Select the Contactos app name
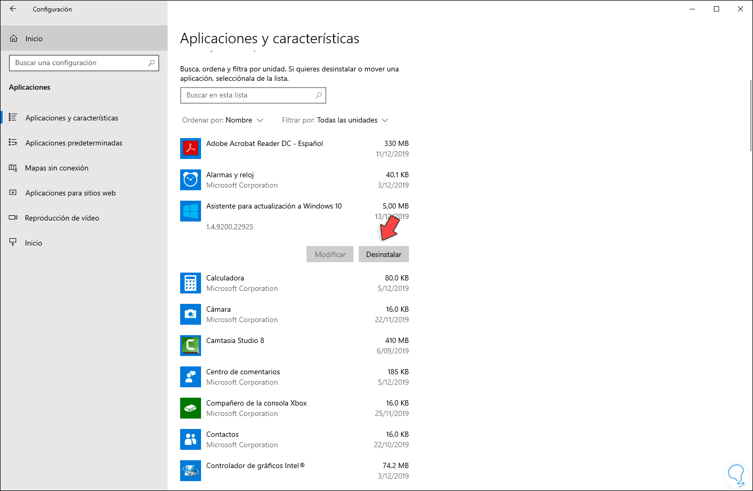This screenshot has height=491, width=753. (222, 434)
